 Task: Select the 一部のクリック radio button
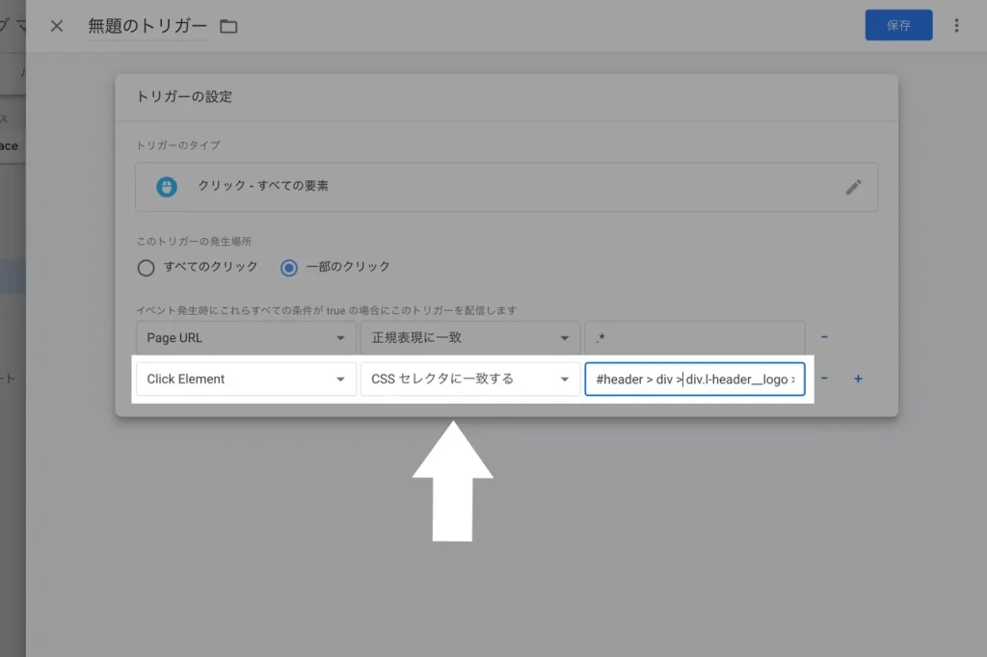tap(289, 268)
